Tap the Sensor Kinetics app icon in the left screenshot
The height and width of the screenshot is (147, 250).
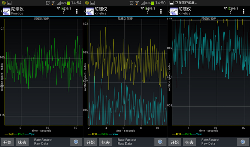coord(7,11)
